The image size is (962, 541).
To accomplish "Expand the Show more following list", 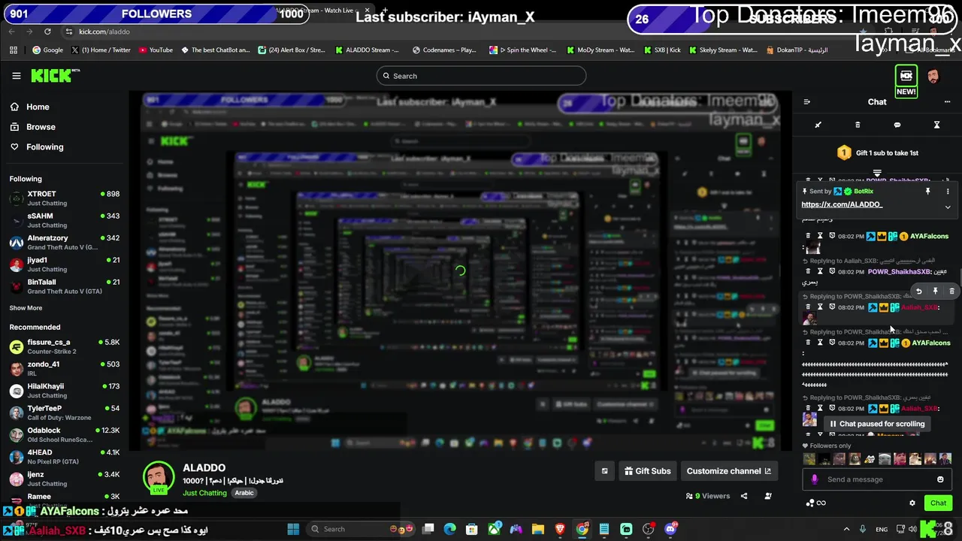I will (26, 308).
